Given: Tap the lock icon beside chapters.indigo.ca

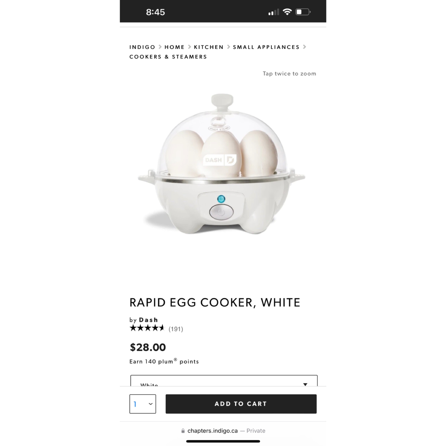Looking at the screenshot, I should [183, 431].
